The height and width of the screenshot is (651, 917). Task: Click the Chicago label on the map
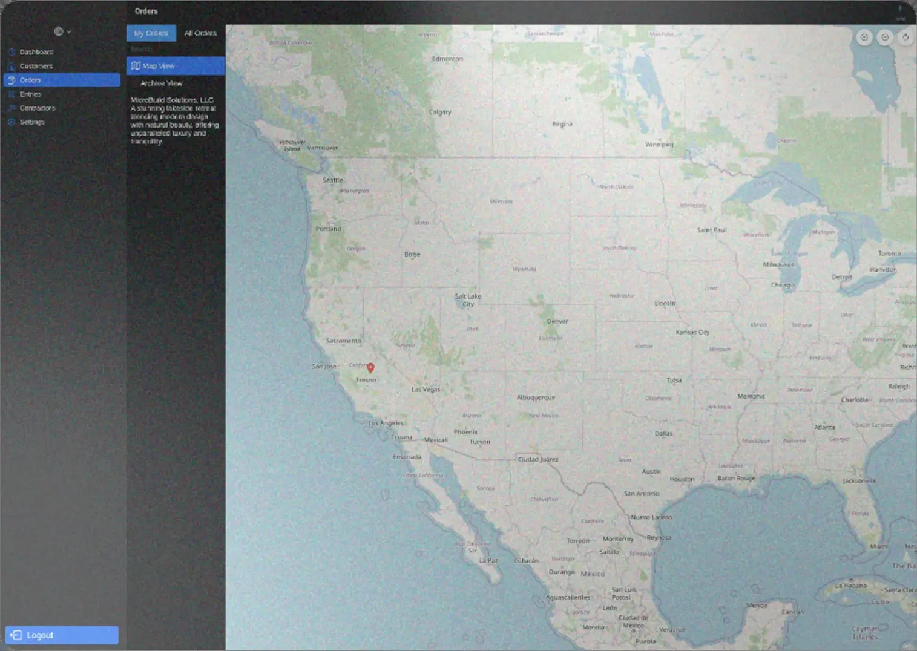783,285
